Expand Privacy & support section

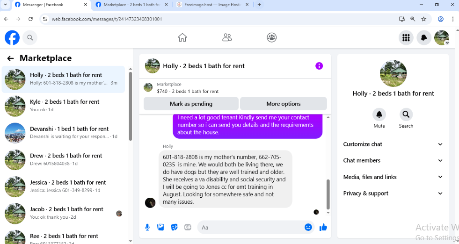tap(393, 194)
